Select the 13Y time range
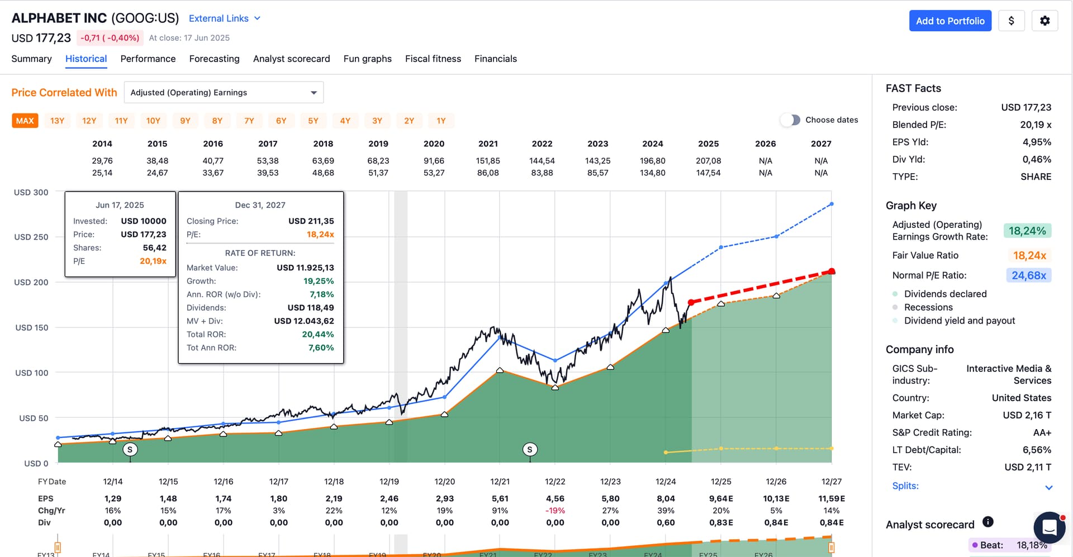The height and width of the screenshot is (557, 1073). [57, 121]
